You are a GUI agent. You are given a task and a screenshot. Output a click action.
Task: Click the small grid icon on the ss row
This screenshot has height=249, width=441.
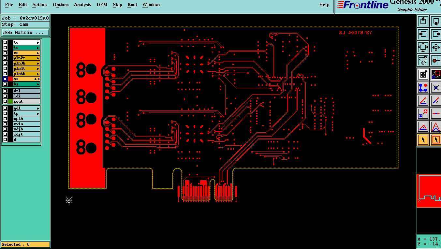tap(39, 79)
